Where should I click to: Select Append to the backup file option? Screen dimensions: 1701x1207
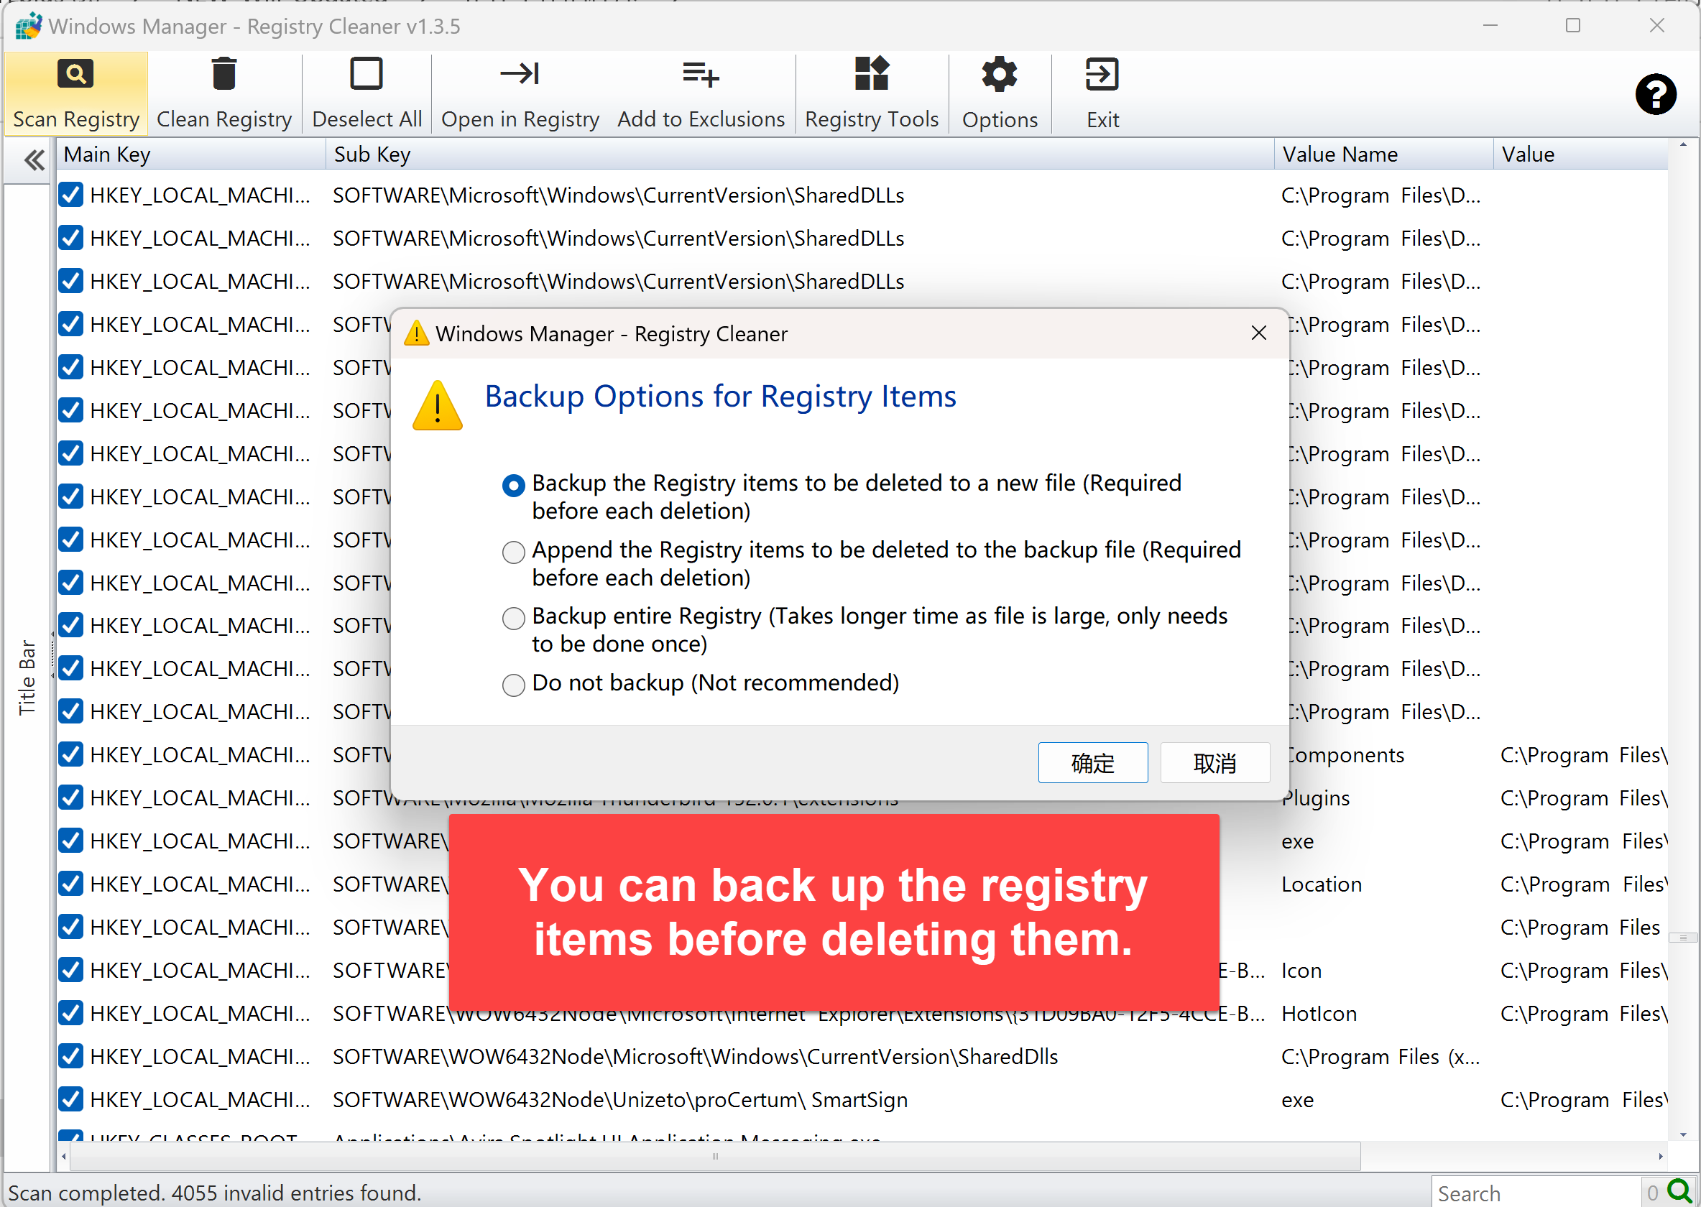click(x=514, y=552)
